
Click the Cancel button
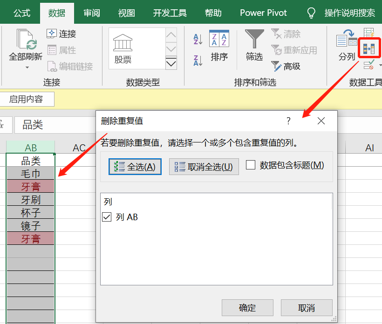(x=307, y=308)
